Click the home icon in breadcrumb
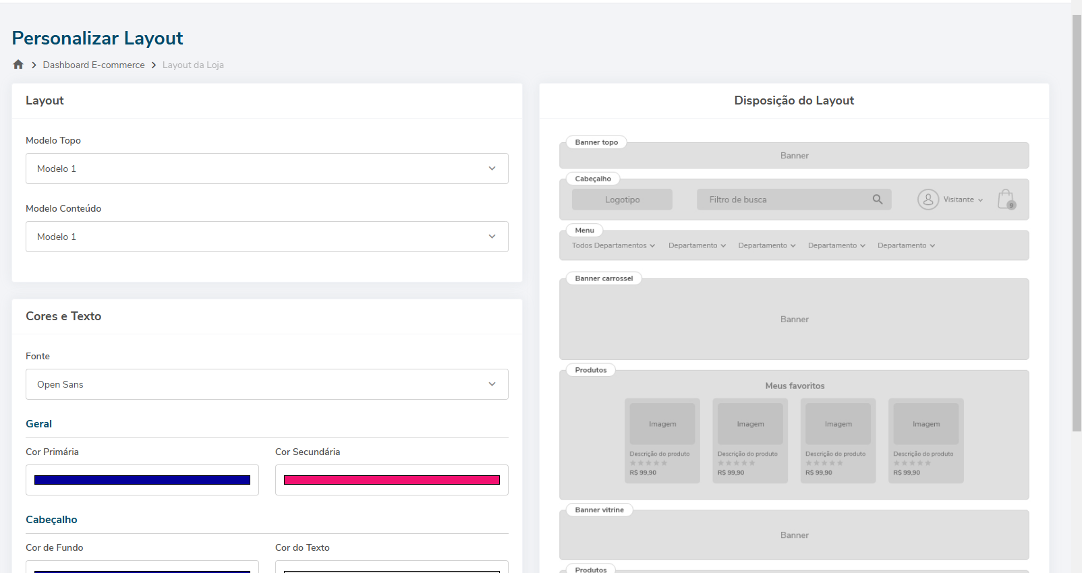1082x573 pixels. click(18, 65)
